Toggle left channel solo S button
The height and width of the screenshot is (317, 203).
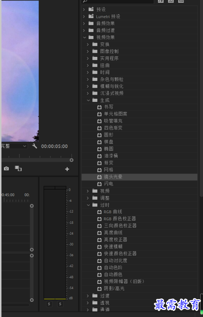(x=49, y=304)
